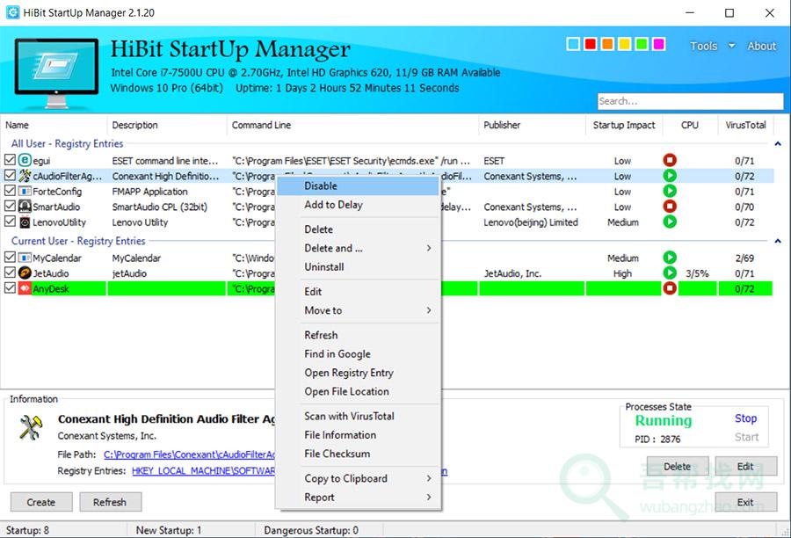Choose Disable from the context menu
The image size is (791, 538).
321,186
